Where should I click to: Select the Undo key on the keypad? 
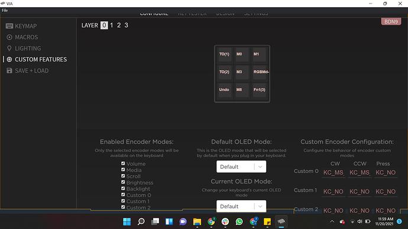point(224,90)
